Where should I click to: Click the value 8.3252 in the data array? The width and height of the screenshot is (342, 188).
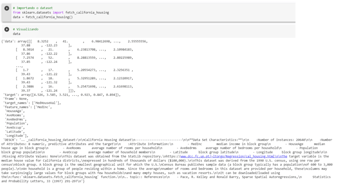(x=43, y=41)
